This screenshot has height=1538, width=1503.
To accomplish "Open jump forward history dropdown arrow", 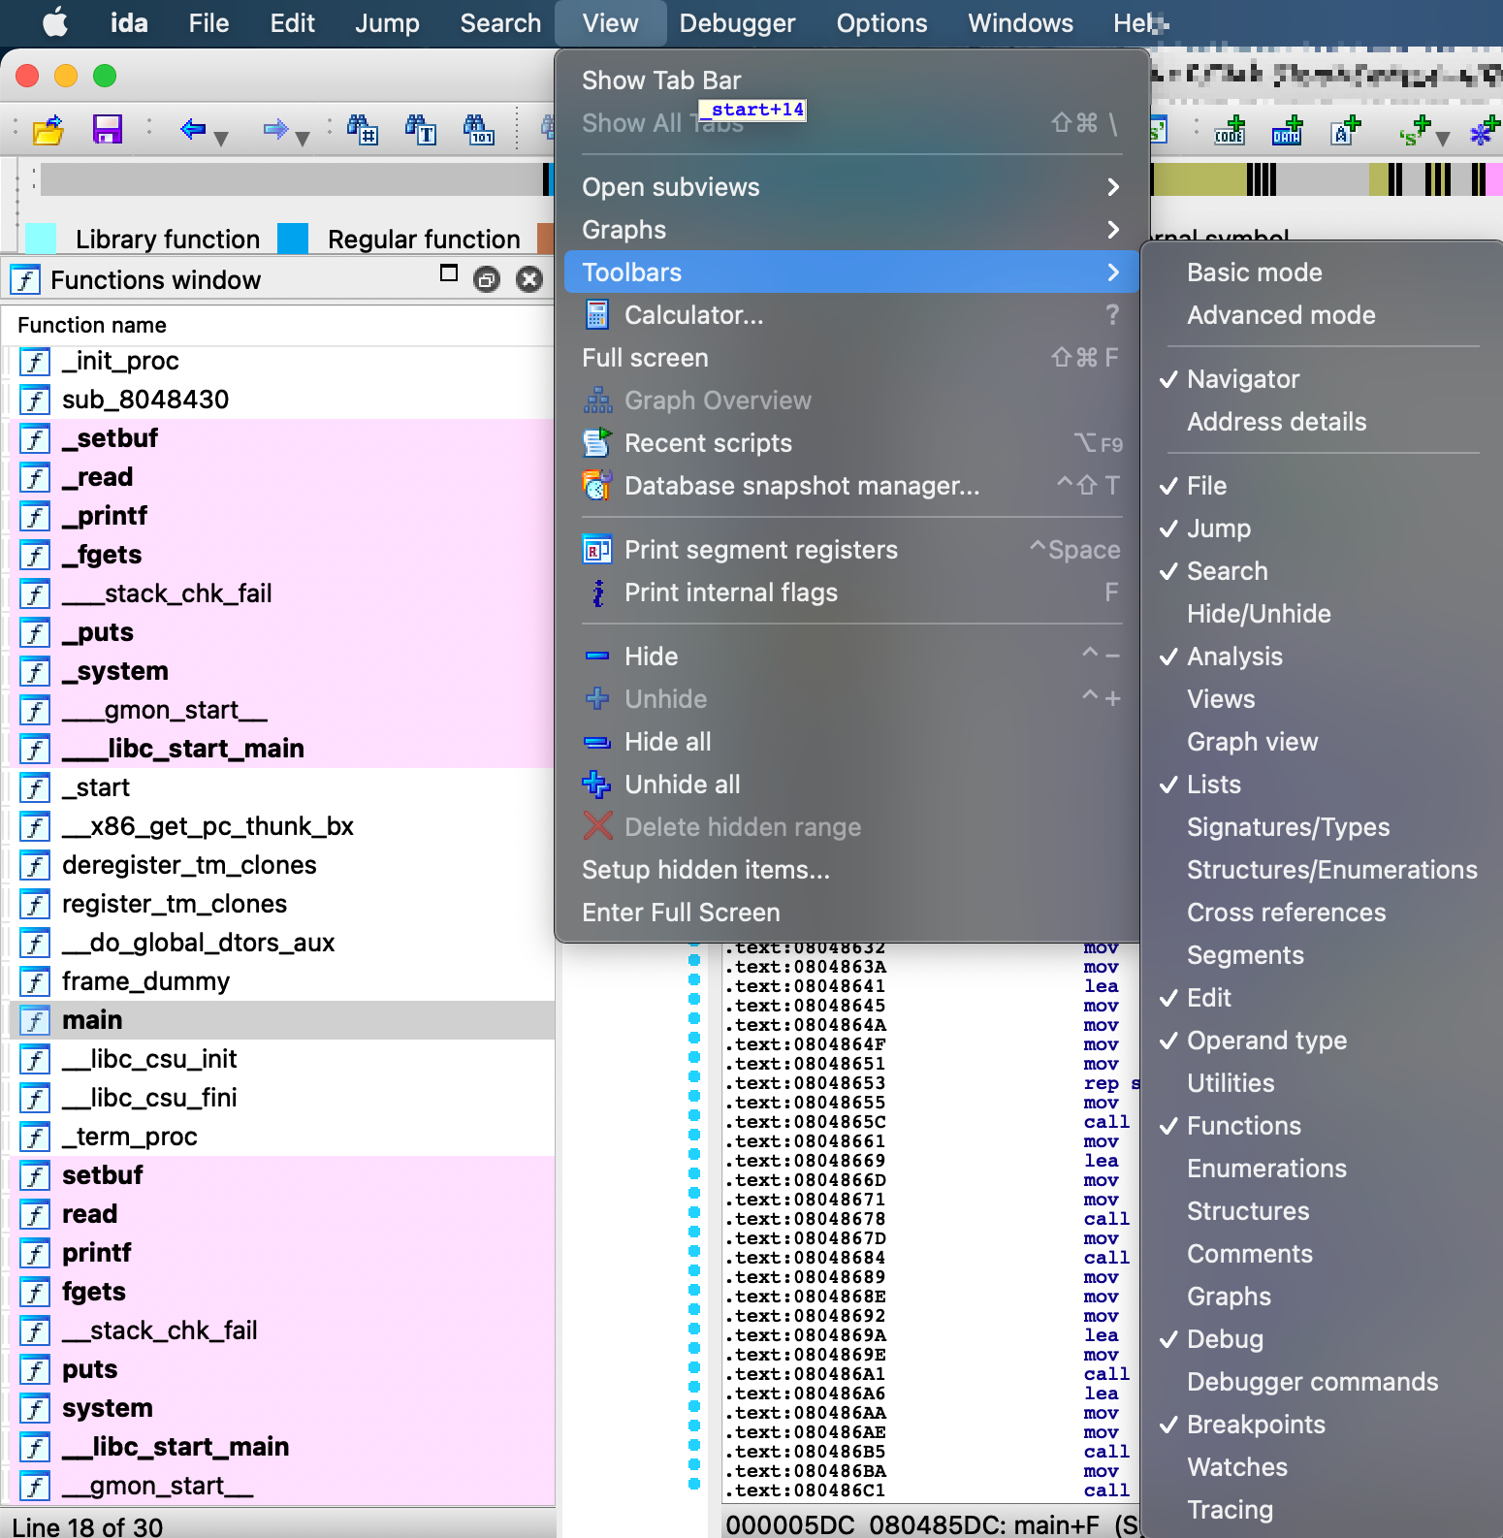I will click(x=303, y=139).
